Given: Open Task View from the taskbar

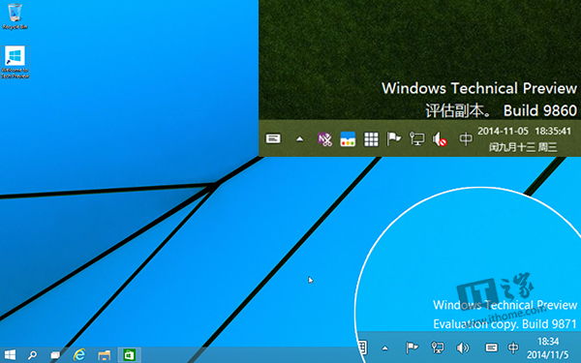Looking at the screenshot, I should 55,355.
